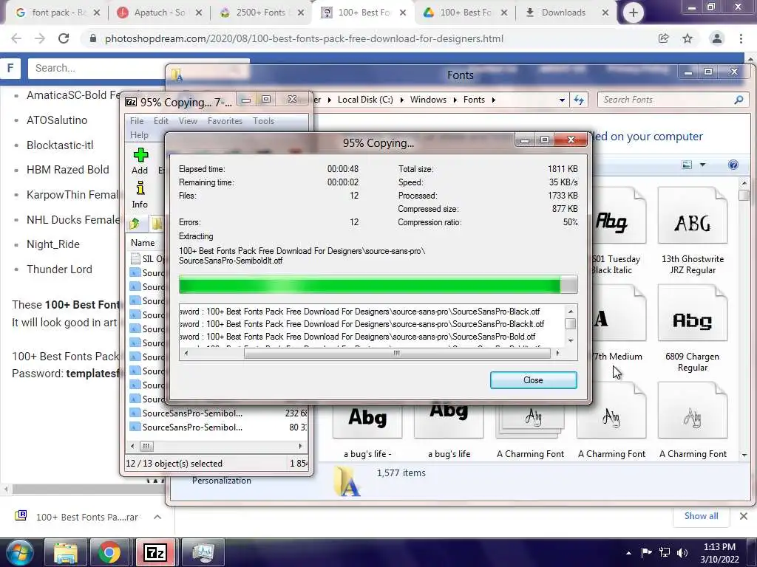Image resolution: width=757 pixels, height=567 pixels.
Task: Click the network tray icon
Action: tap(665, 552)
